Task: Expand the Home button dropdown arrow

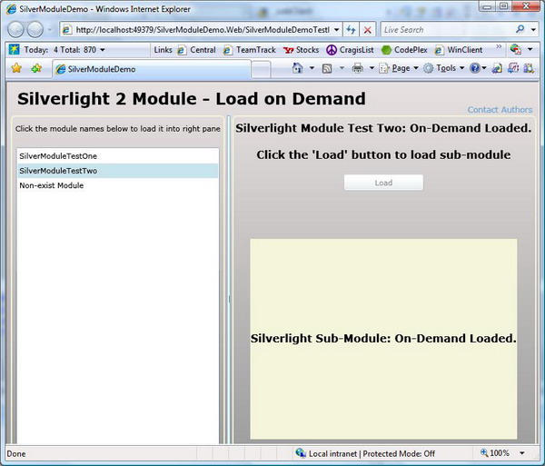Action: click(x=312, y=68)
